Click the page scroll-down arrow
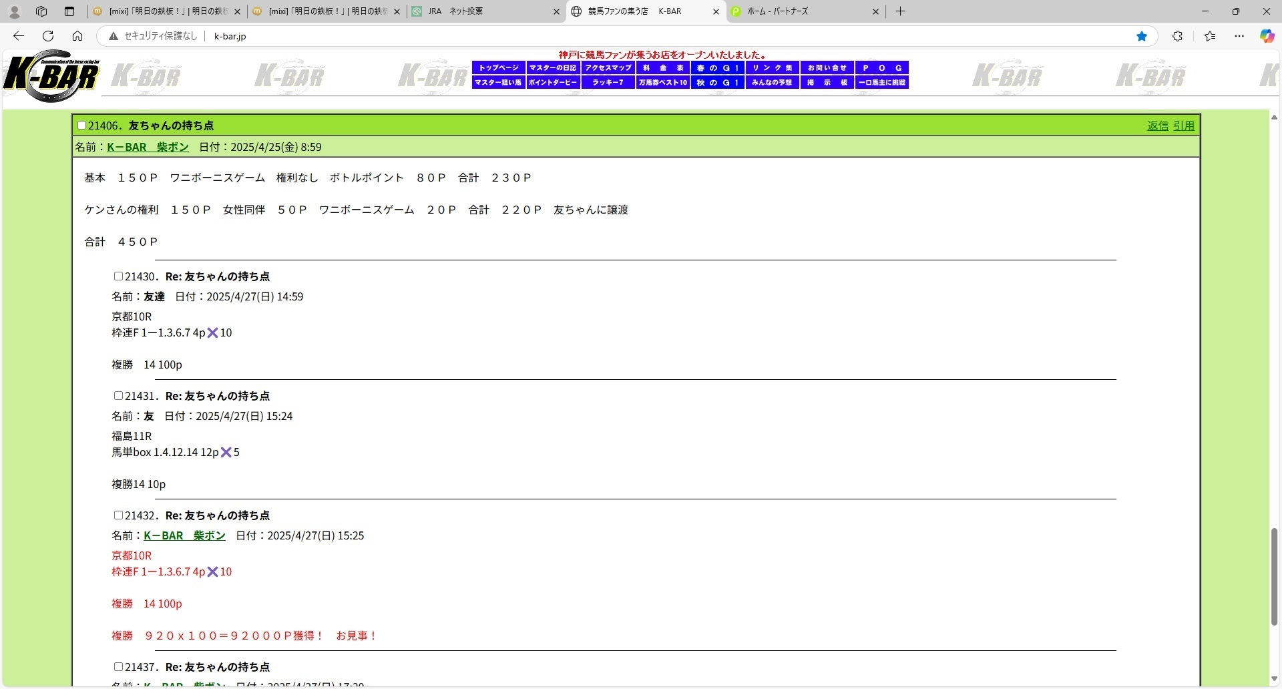 [x=1274, y=680]
